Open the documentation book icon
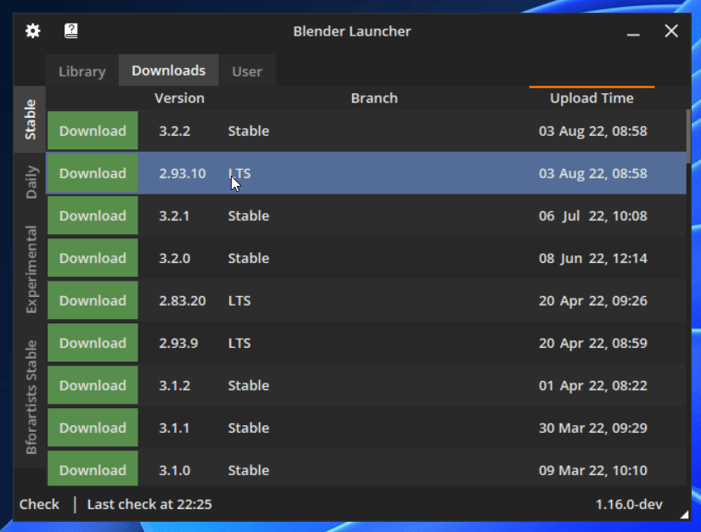The image size is (701, 532). 71,31
